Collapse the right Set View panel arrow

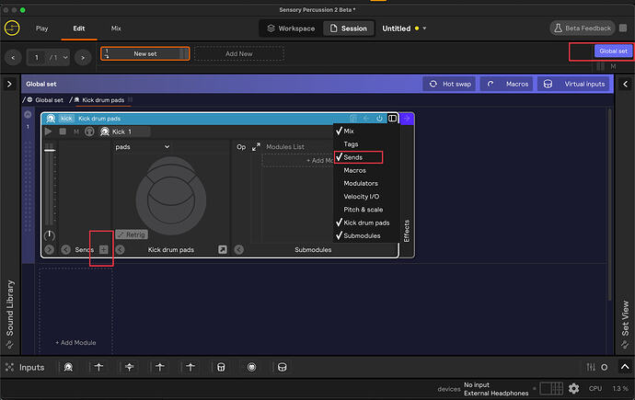pos(625,84)
